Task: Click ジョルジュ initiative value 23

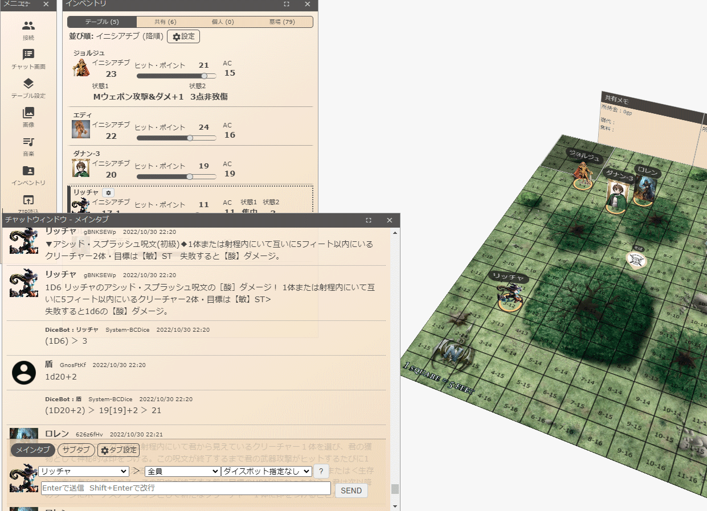Action: pos(111,74)
